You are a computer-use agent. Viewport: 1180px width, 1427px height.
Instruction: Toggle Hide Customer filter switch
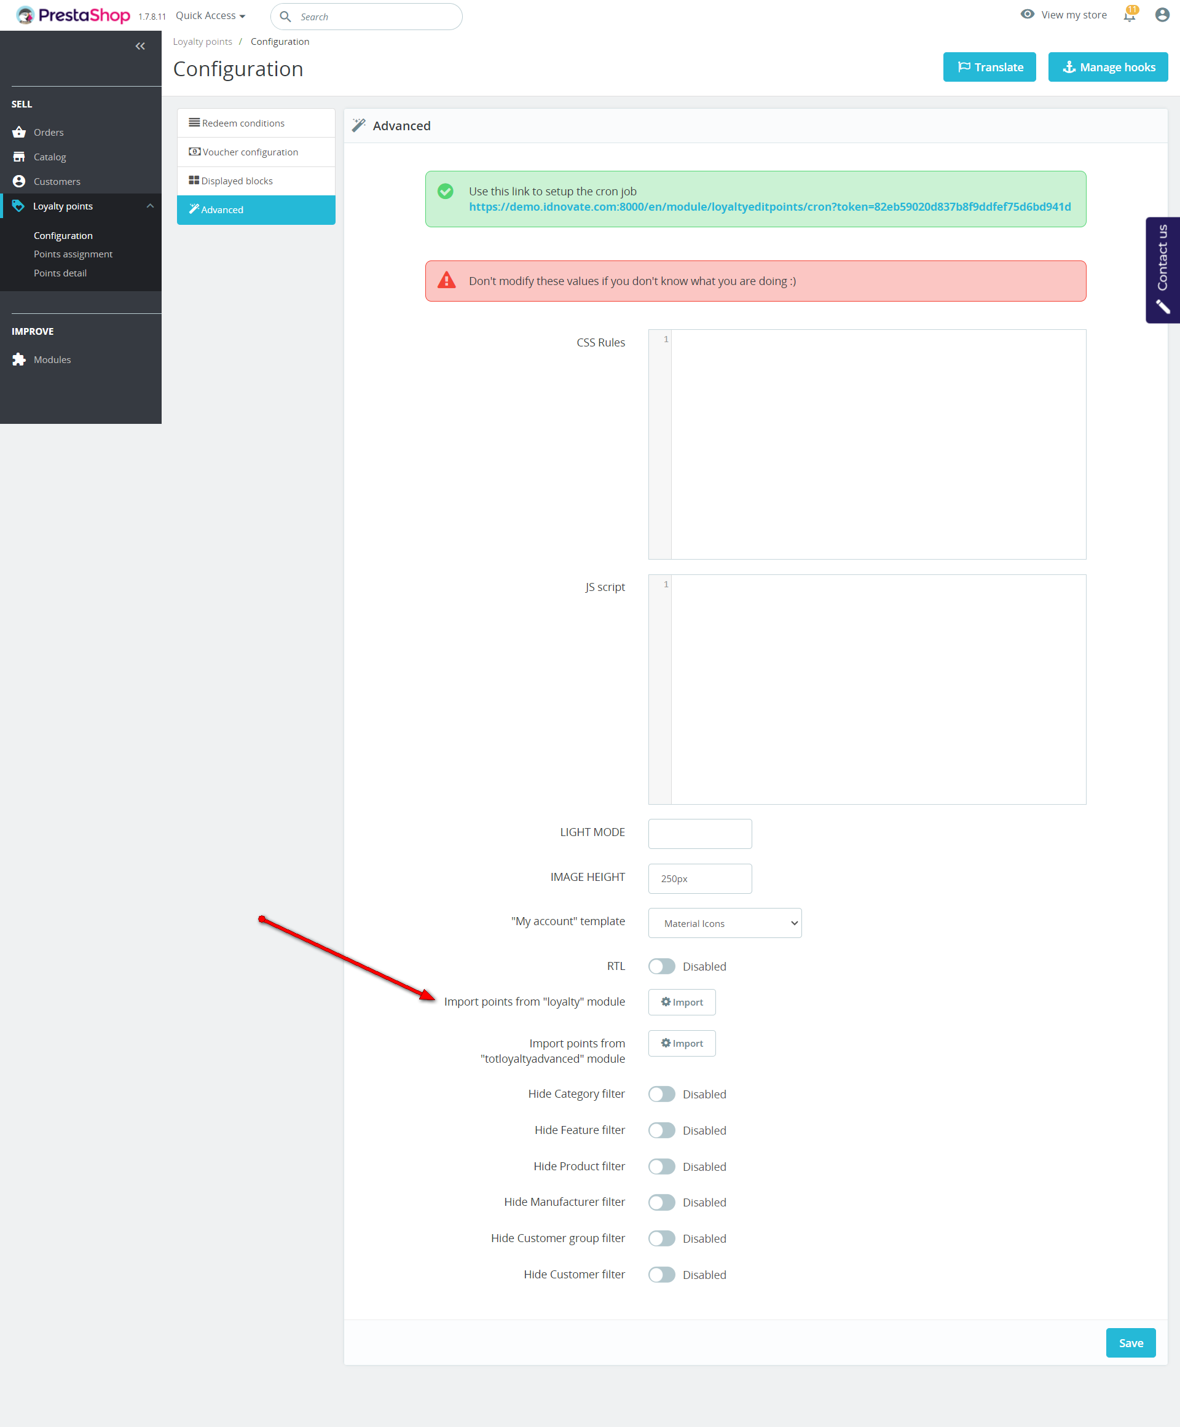click(661, 1275)
